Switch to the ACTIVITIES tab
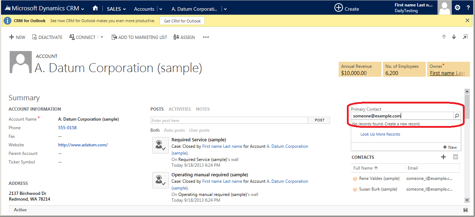Viewport: 475px width, 217px height. click(180, 109)
